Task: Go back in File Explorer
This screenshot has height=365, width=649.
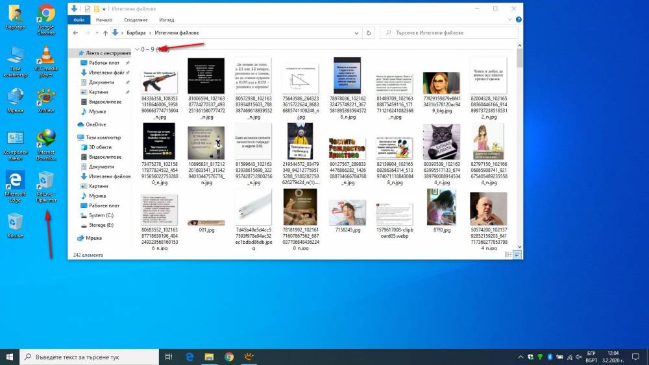Action: 75,32
